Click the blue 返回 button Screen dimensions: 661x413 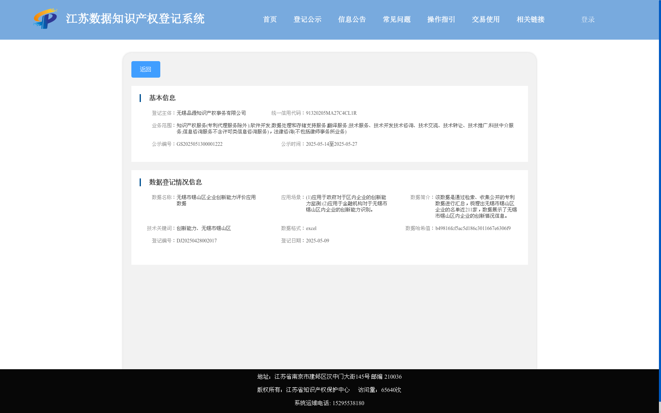coord(146,69)
